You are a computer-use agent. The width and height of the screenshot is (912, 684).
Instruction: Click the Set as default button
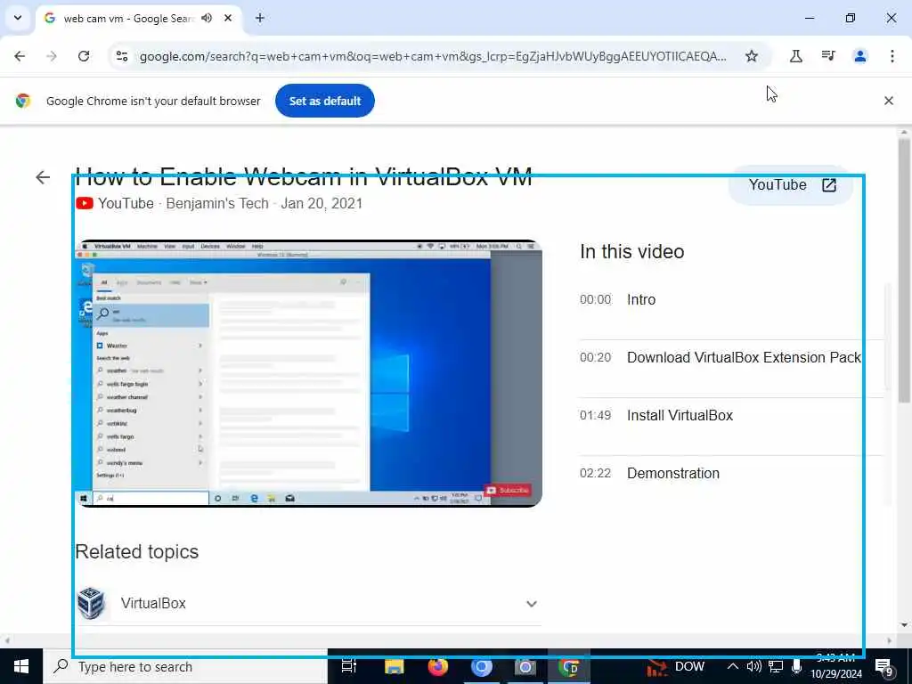tap(324, 101)
